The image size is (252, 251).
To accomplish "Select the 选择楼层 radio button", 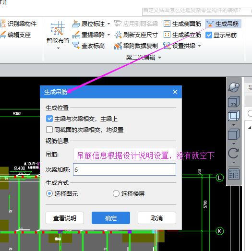I will [x=116, y=193].
